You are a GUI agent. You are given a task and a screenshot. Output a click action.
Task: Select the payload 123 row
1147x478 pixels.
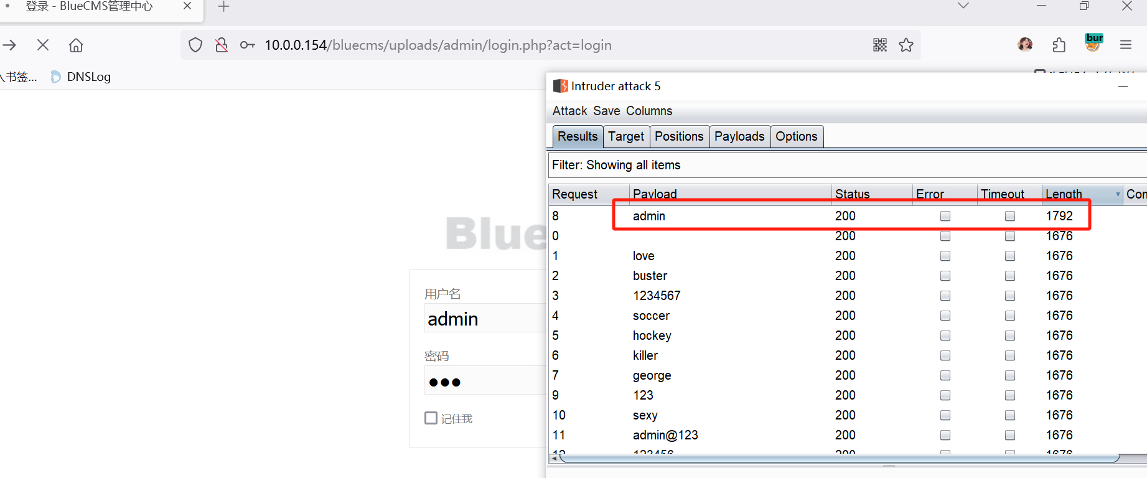[x=848, y=395]
